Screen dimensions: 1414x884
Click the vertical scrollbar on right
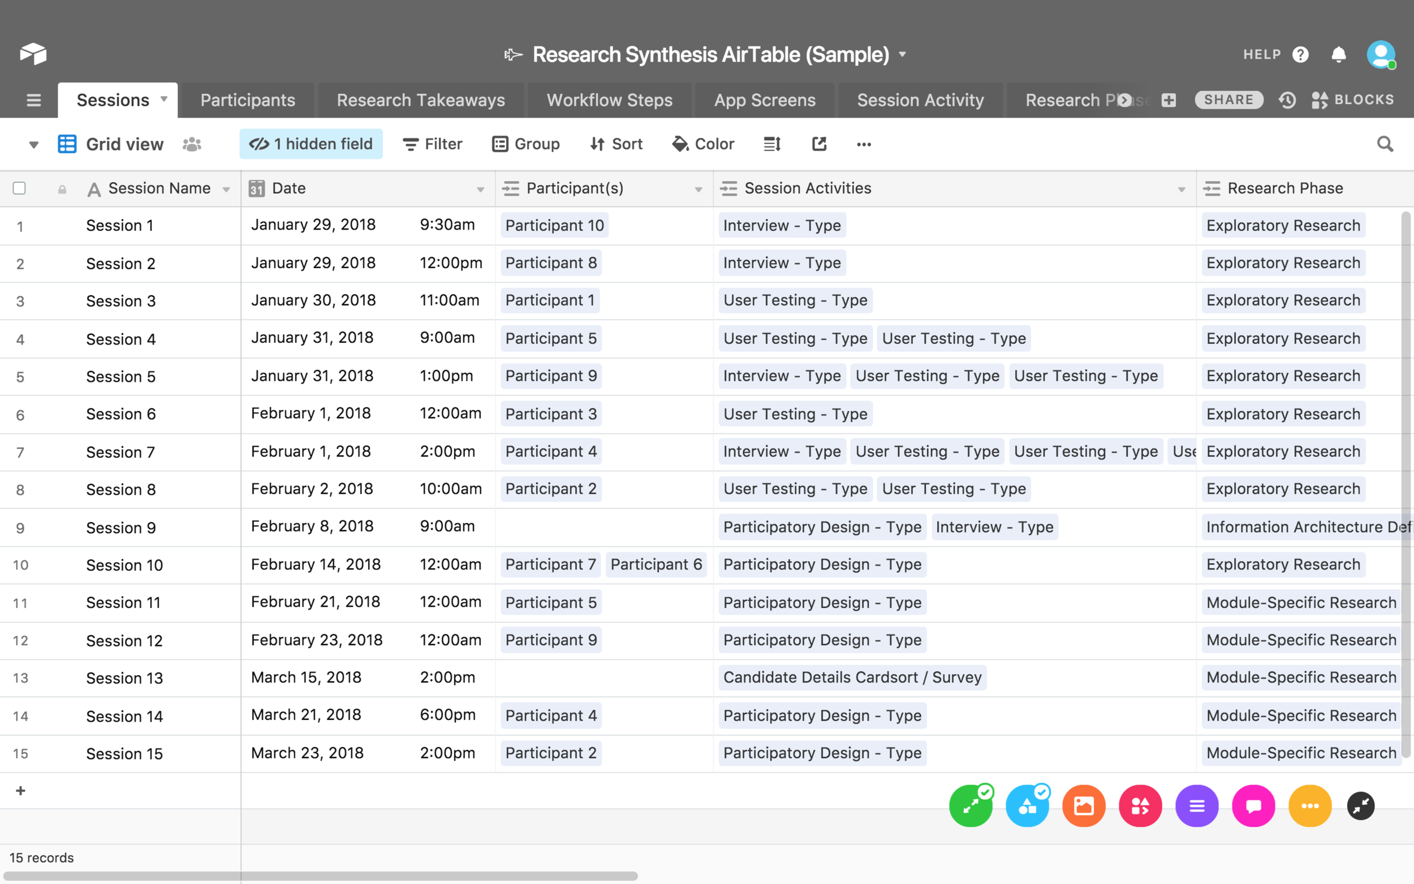click(1406, 484)
